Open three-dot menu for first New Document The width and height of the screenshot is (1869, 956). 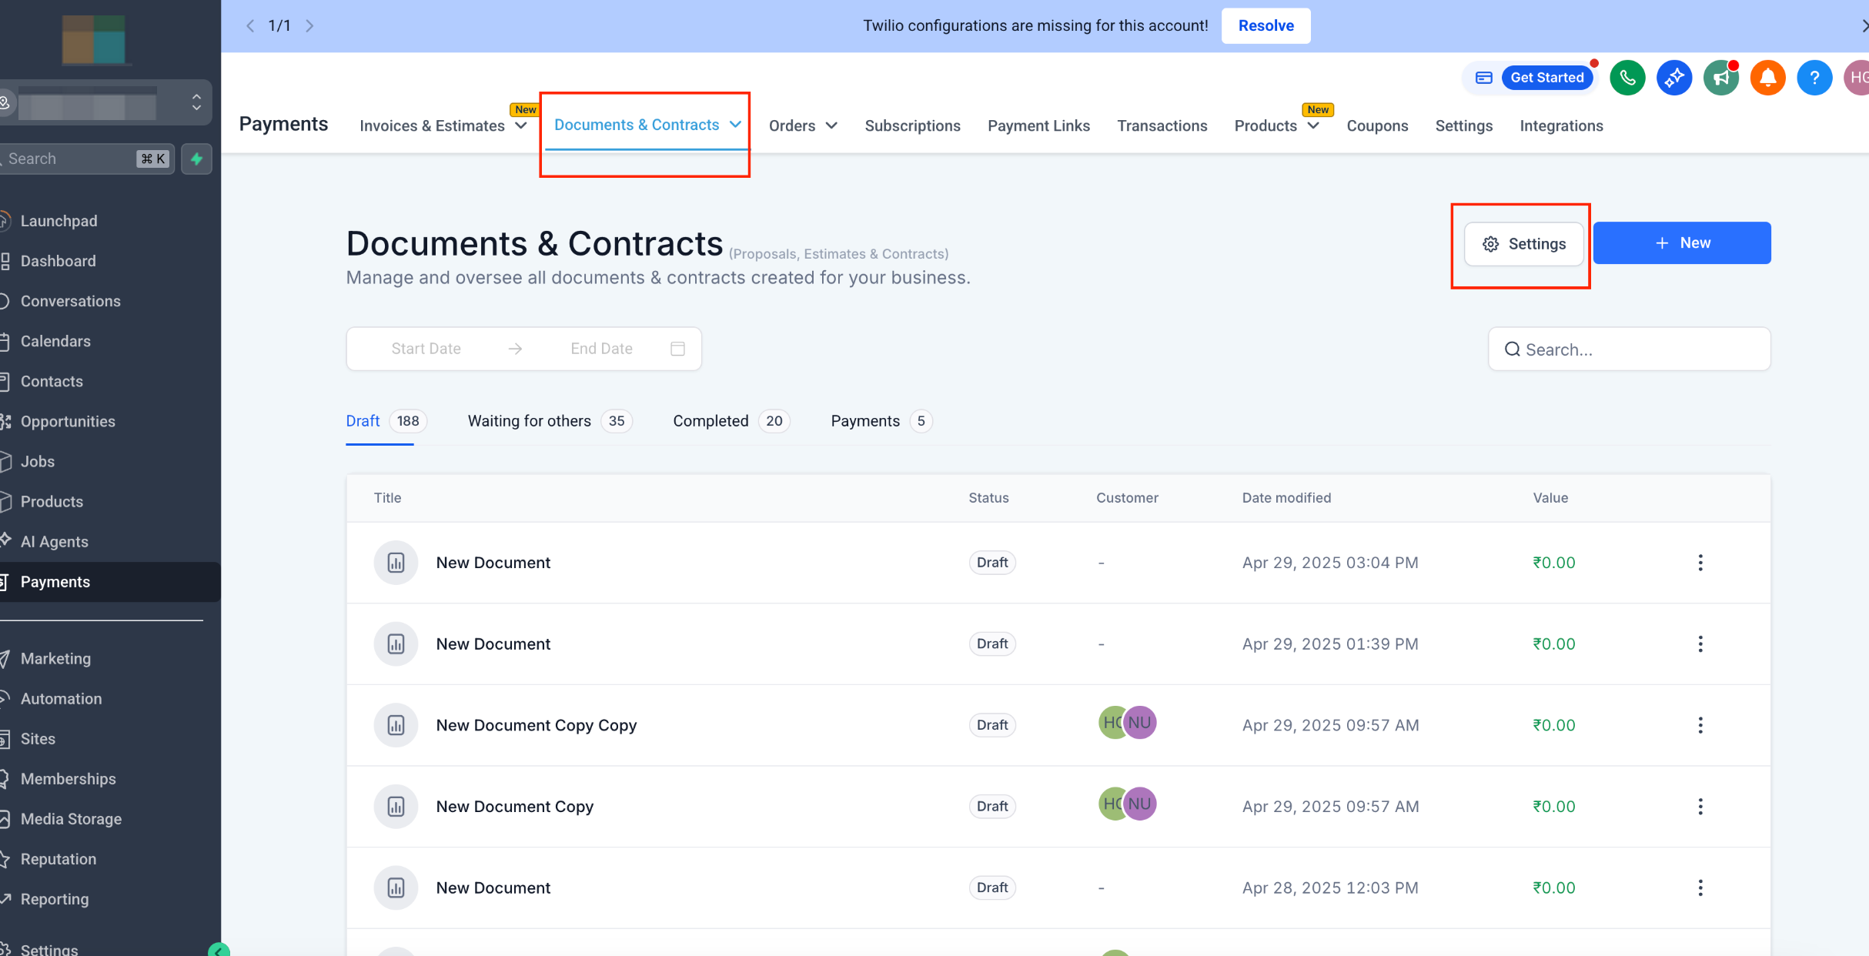(x=1700, y=563)
